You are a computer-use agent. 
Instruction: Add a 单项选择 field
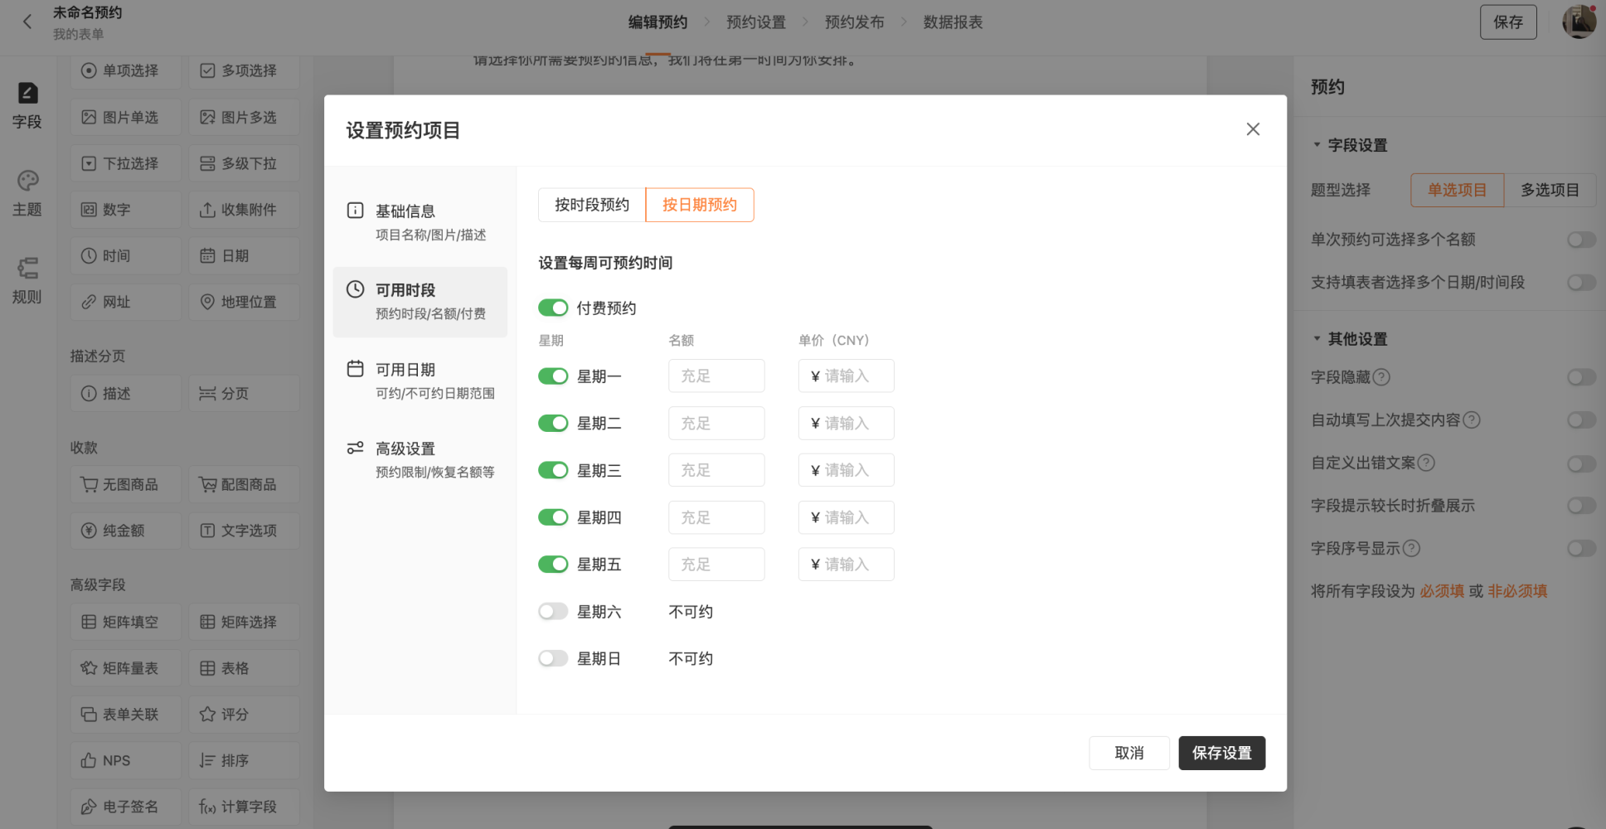coord(126,71)
